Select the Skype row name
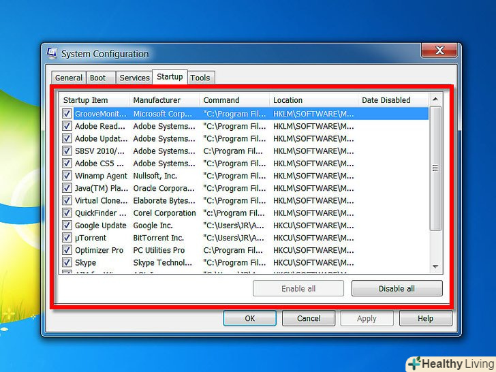The height and width of the screenshot is (372, 496). (85, 262)
